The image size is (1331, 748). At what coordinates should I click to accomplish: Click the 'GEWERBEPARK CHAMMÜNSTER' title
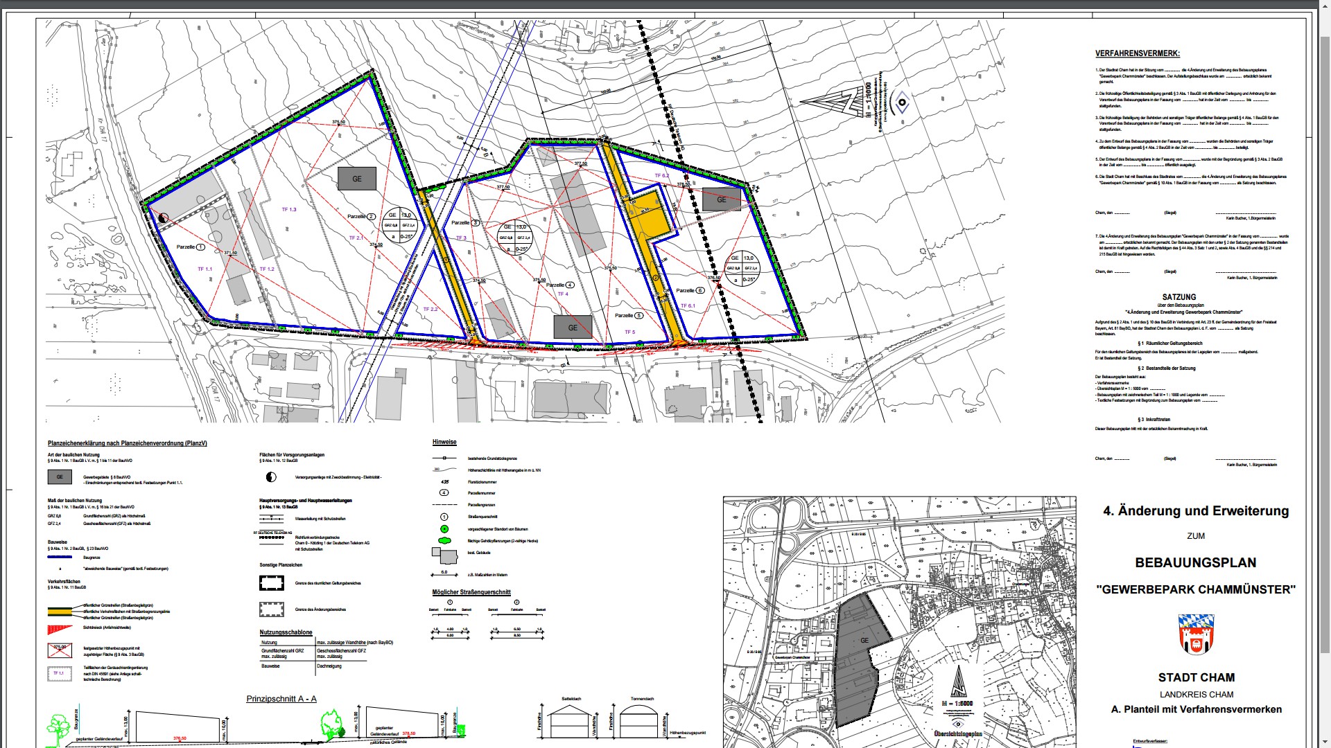[x=1196, y=589]
